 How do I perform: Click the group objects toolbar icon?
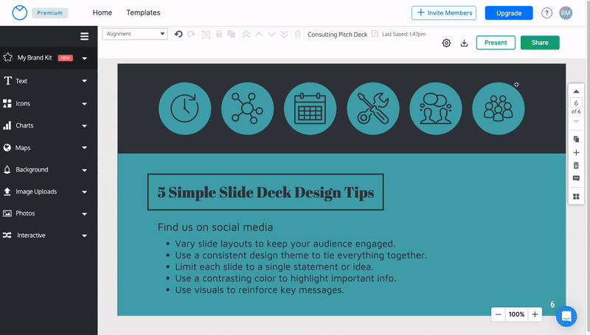(206, 35)
